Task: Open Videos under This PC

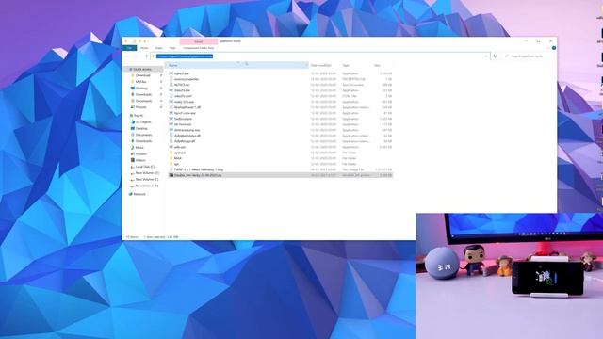Action: point(140,160)
